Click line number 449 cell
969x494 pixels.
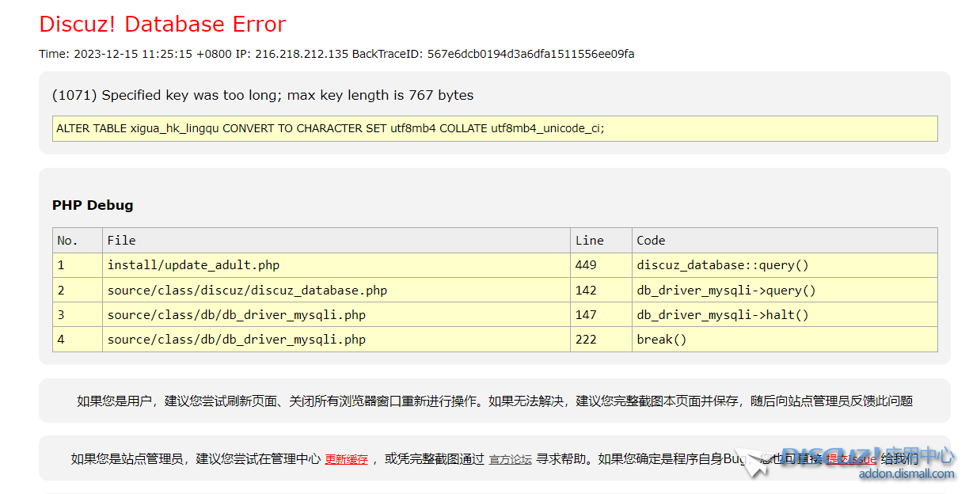586,265
